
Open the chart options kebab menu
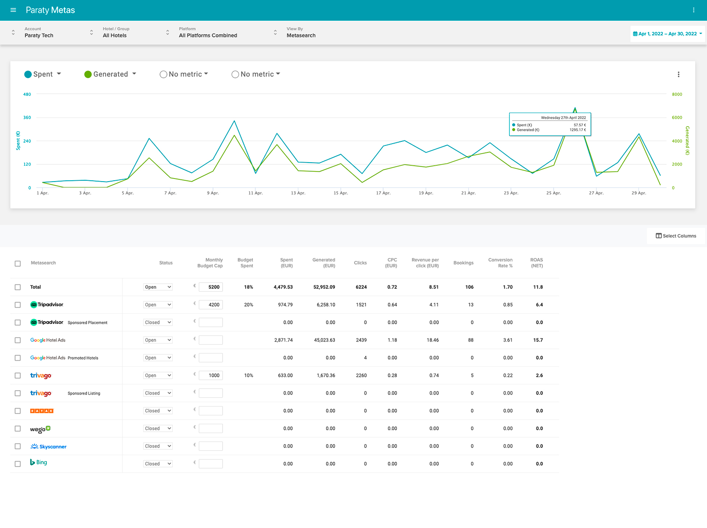[678, 74]
